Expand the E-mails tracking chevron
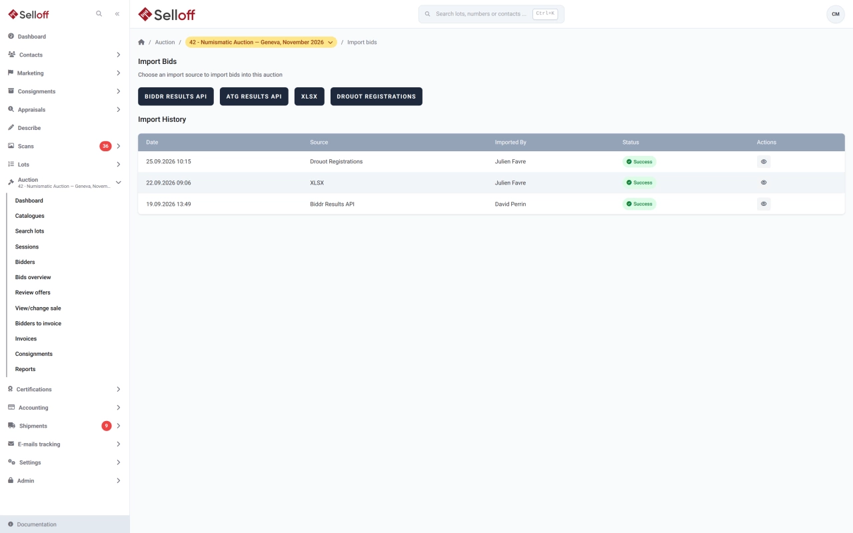The height and width of the screenshot is (533, 853). click(119, 444)
